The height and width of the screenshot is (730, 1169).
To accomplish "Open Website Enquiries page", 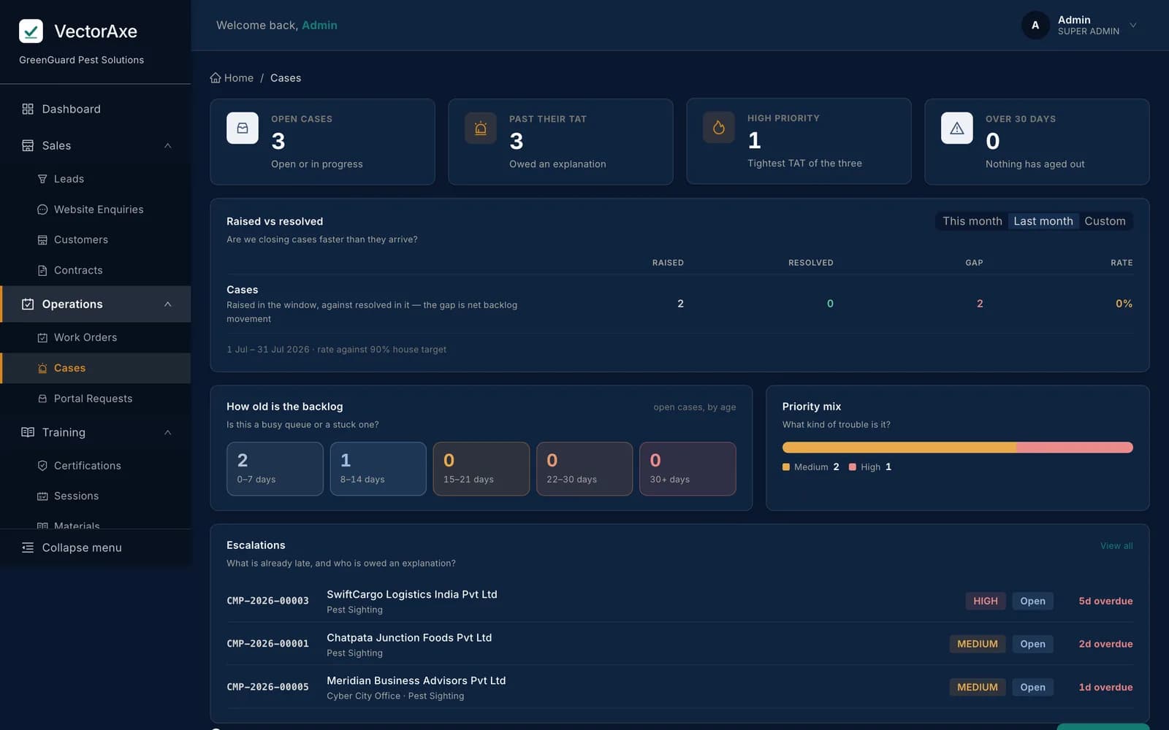I will coord(96,210).
